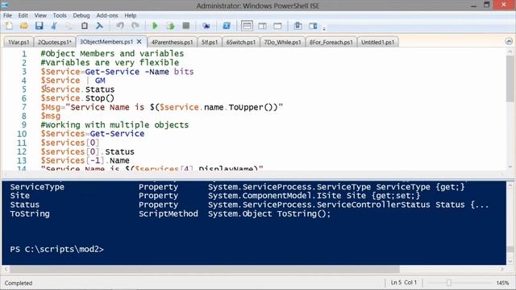Create a new script file

point(9,26)
